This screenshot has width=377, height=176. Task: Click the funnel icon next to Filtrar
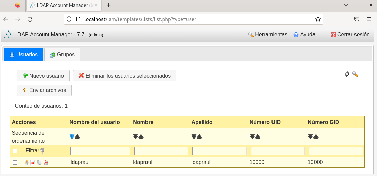point(42,151)
